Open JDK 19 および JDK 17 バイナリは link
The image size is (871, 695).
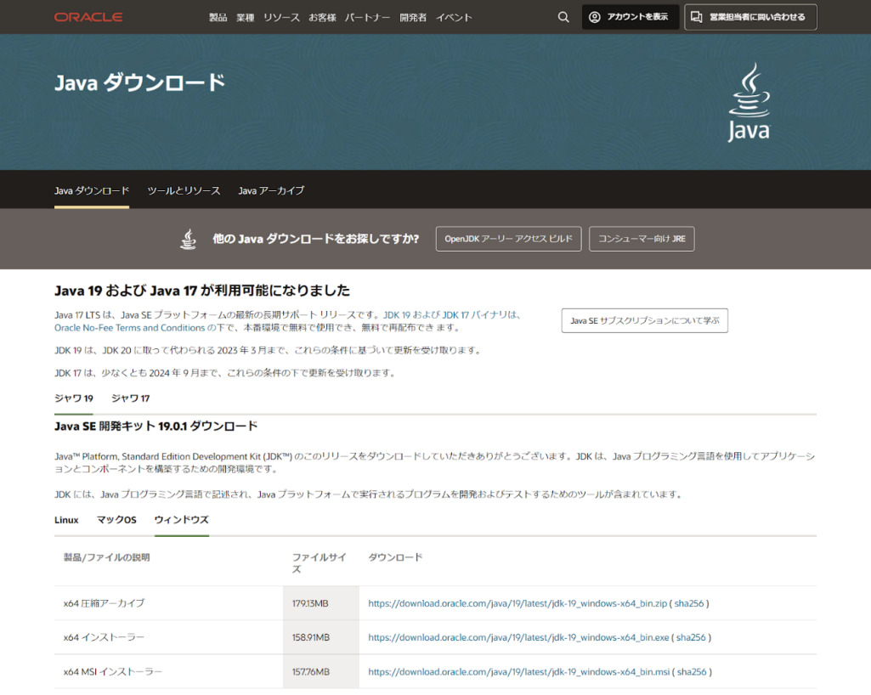pos(452,315)
